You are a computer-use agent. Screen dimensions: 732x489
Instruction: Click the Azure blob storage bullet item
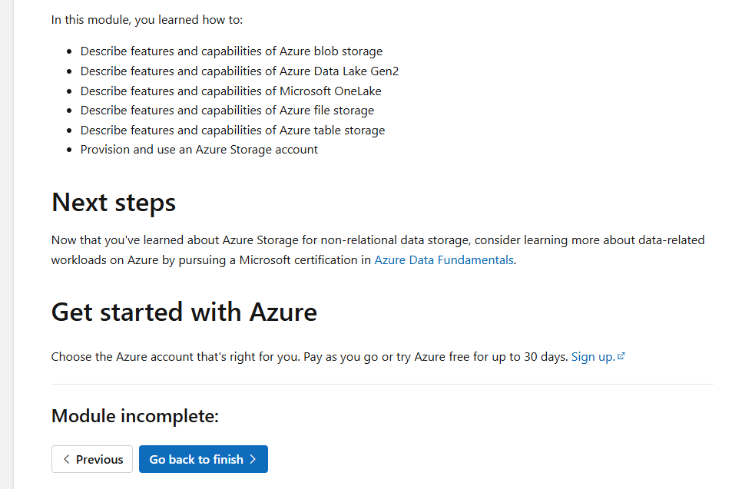click(231, 51)
